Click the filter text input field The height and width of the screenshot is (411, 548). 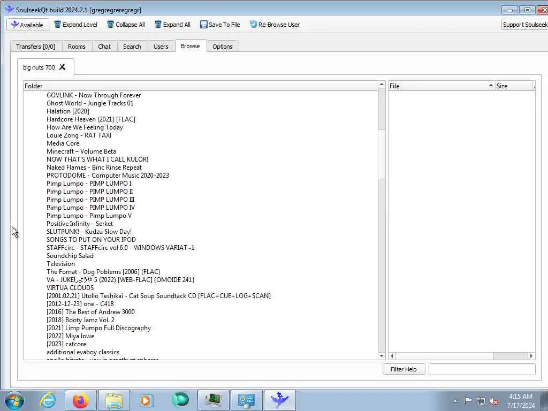(x=482, y=369)
